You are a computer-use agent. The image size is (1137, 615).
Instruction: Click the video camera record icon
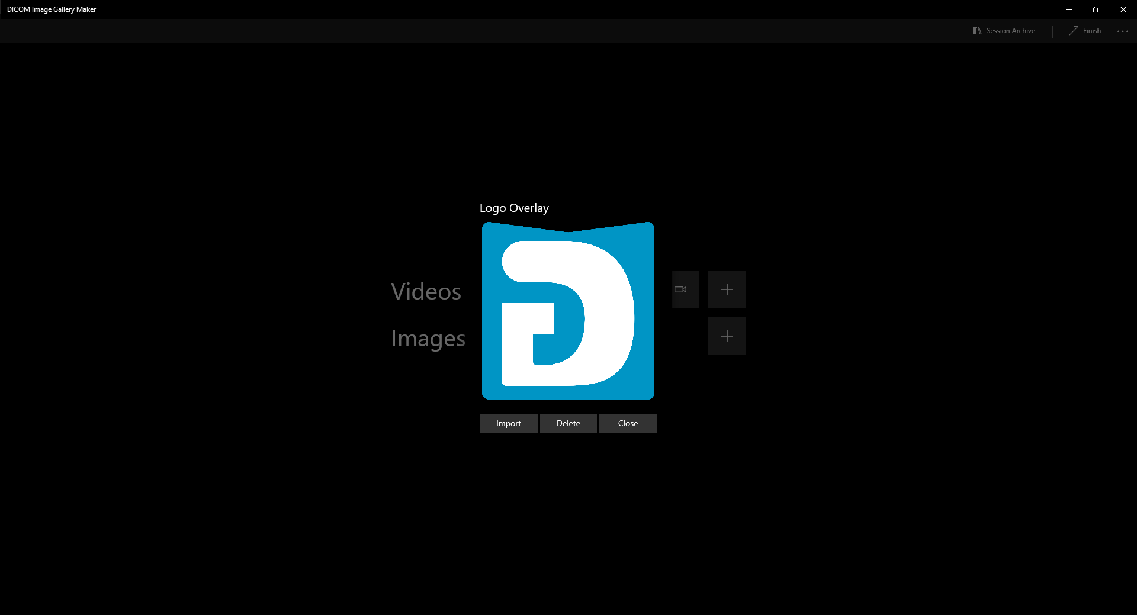click(x=682, y=289)
